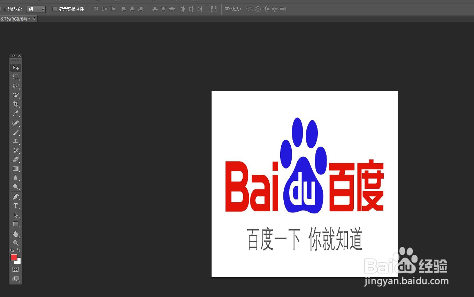The width and height of the screenshot is (474, 297).
Task: Select the Horizontal Type tool
Action: (x=16, y=206)
